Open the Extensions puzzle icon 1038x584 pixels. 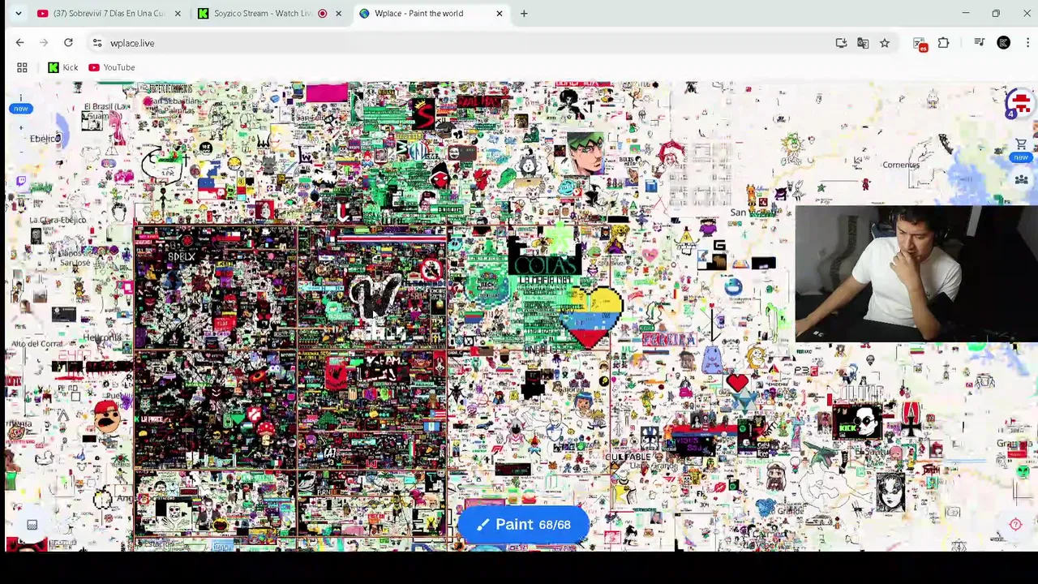943,43
